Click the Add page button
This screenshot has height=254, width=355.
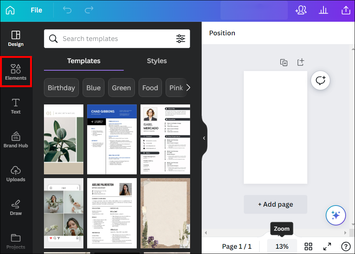[275, 204]
